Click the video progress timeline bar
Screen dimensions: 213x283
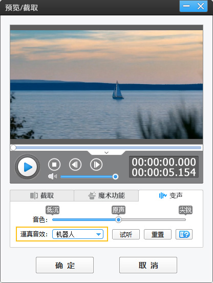click(x=106, y=148)
